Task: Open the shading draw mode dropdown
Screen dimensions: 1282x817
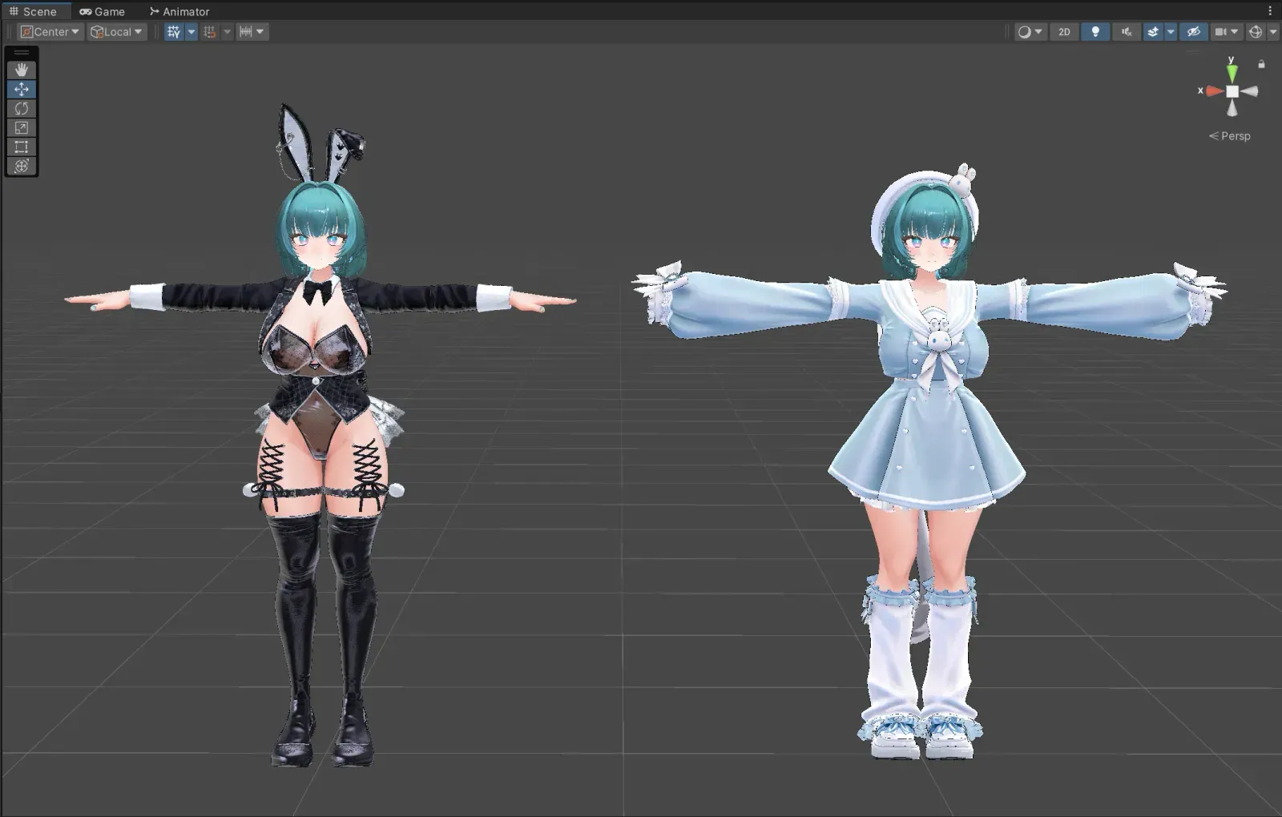Action: point(1030,32)
